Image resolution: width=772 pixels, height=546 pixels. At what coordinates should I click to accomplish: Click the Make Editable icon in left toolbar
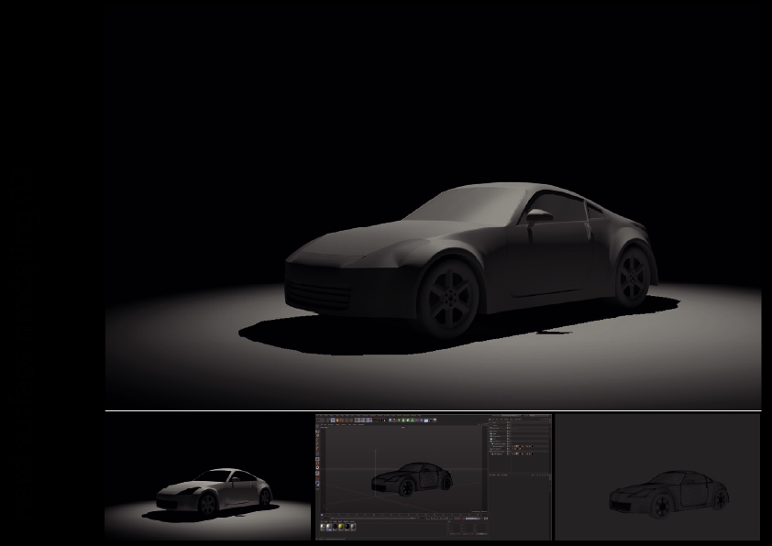point(317,426)
